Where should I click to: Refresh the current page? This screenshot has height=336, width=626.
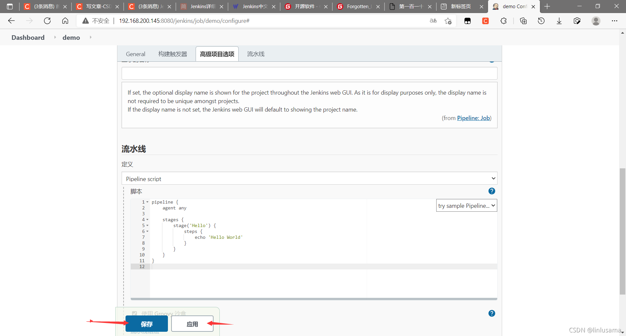click(x=47, y=21)
